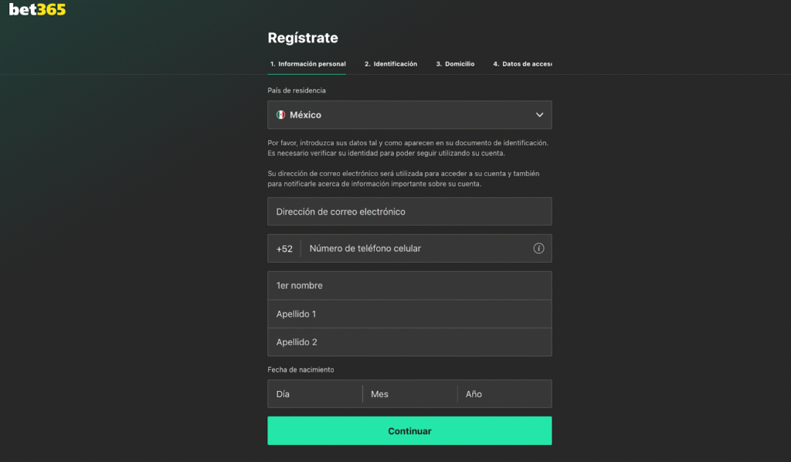Open the country of residence selector
This screenshot has height=462, width=791.
pos(409,114)
